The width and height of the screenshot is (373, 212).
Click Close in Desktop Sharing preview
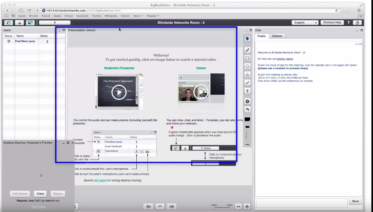click(40, 194)
